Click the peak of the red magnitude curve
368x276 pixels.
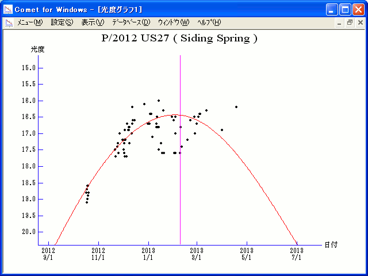coord(175,115)
